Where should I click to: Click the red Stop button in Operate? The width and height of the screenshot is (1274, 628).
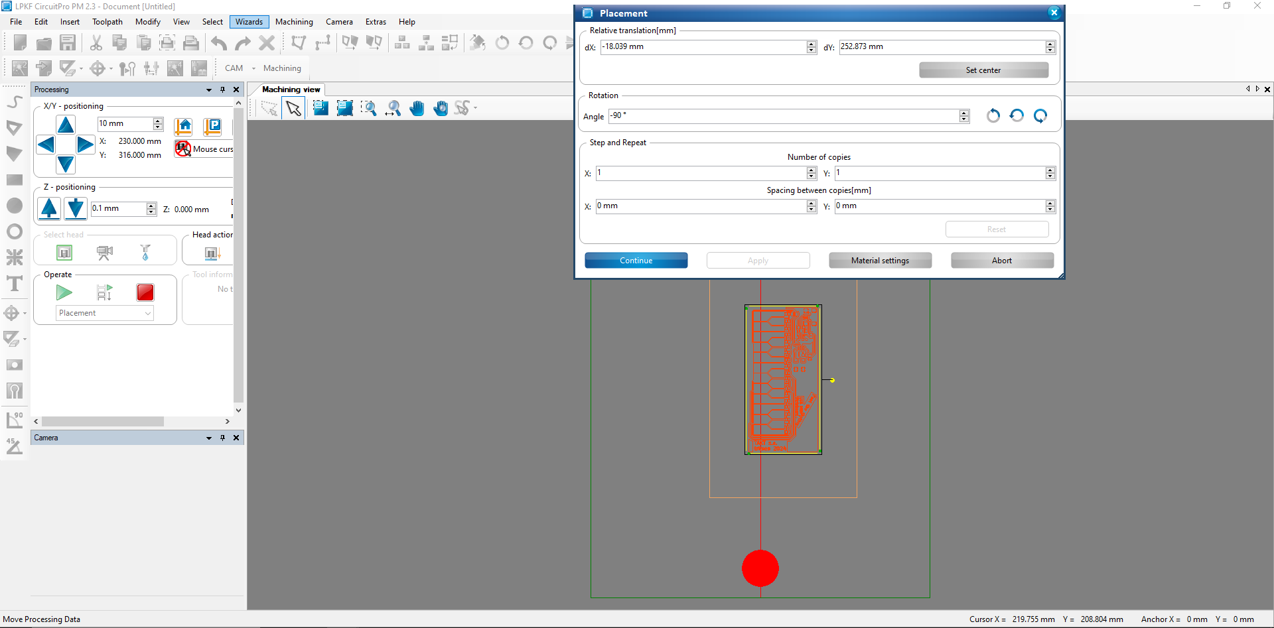click(145, 292)
